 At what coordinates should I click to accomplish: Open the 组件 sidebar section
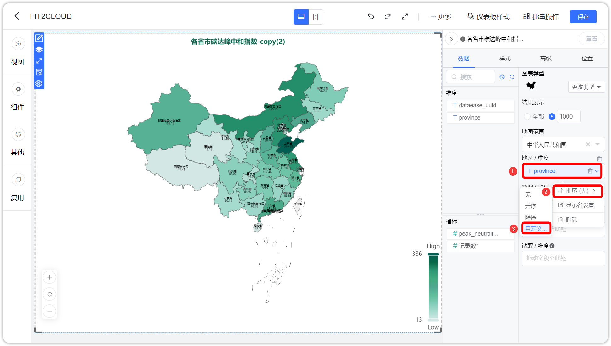[x=18, y=97]
